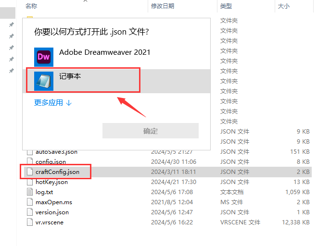Click the file icon beside craftConfig.json

(30, 172)
